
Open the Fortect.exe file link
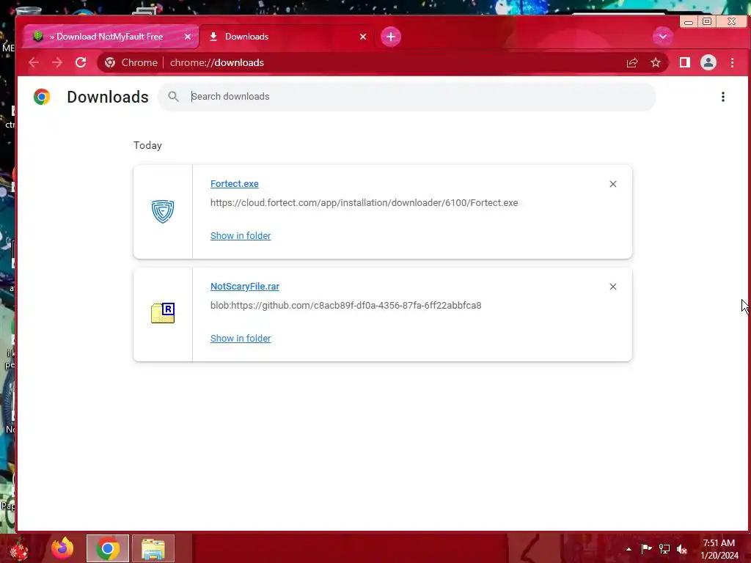click(235, 184)
